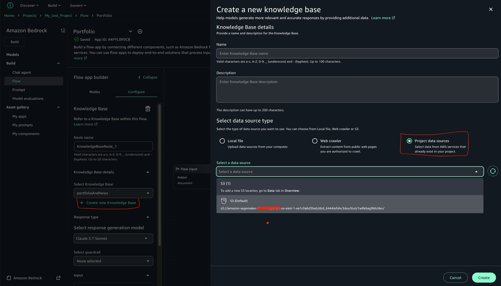Viewport: 501px width, 286px height.
Task: Delete the Knowledge Base node with trash icon
Action: (x=148, y=109)
